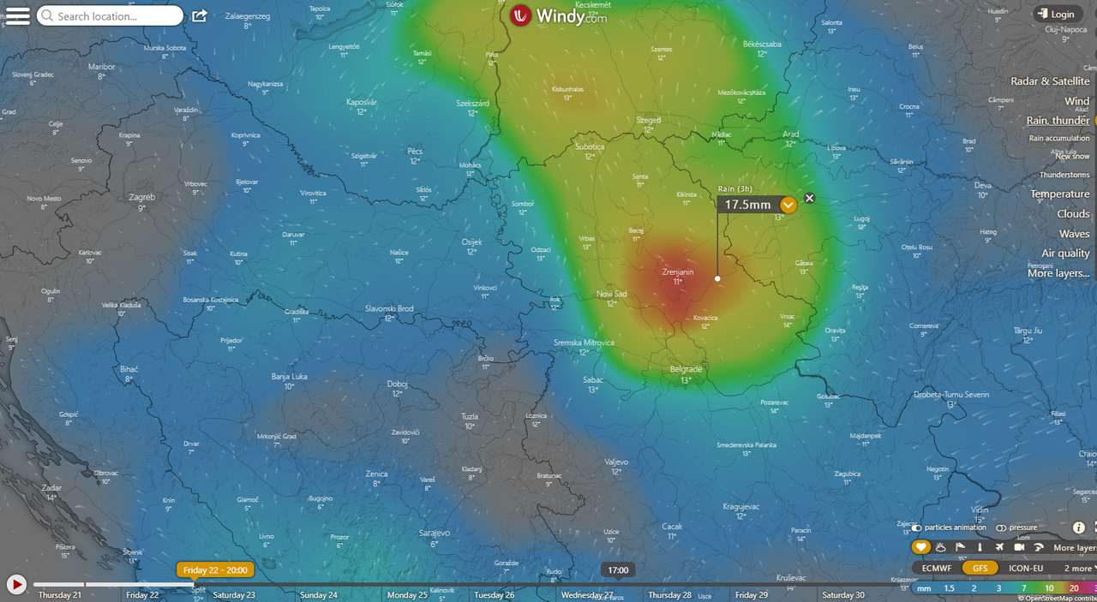
Task: Jump to Tuesday 26 on timeline
Action: click(494, 595)
